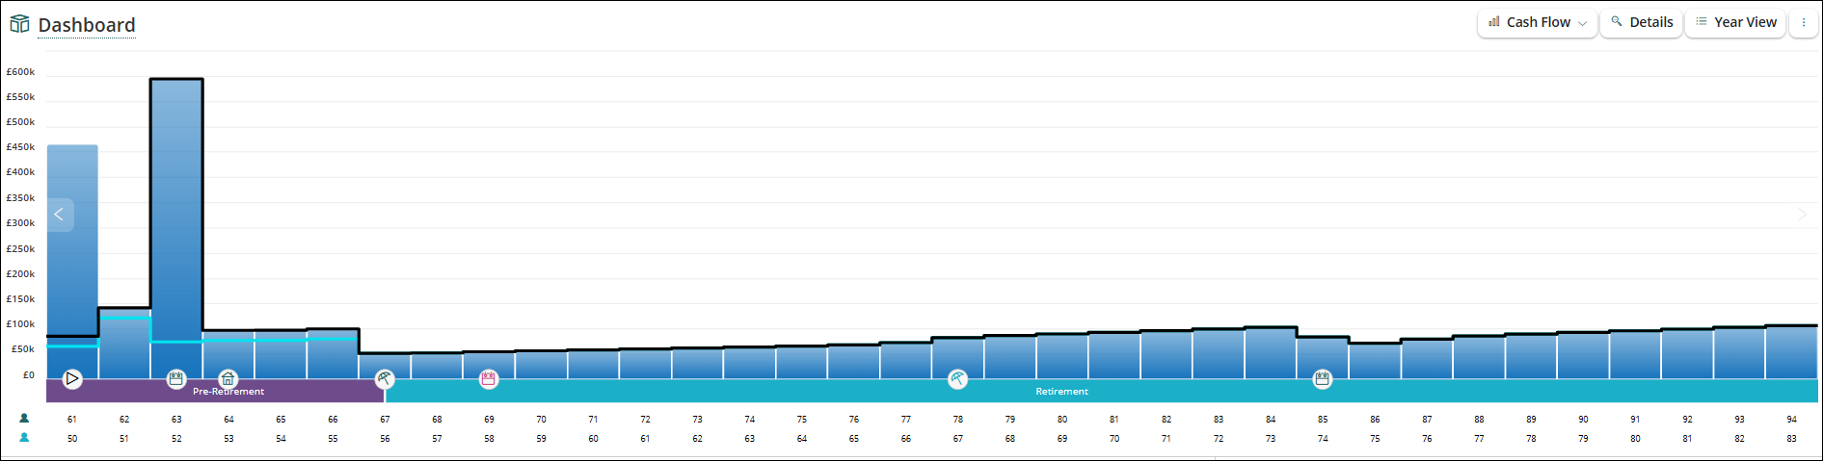Click the calendar event icon at age 85

click(x=1322, y=379)
